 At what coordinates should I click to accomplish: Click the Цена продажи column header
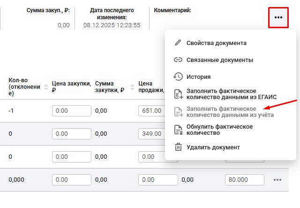(x=151, y=87)
